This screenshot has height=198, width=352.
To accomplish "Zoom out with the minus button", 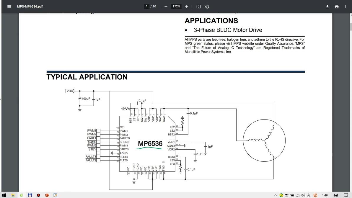I will 166,6.
